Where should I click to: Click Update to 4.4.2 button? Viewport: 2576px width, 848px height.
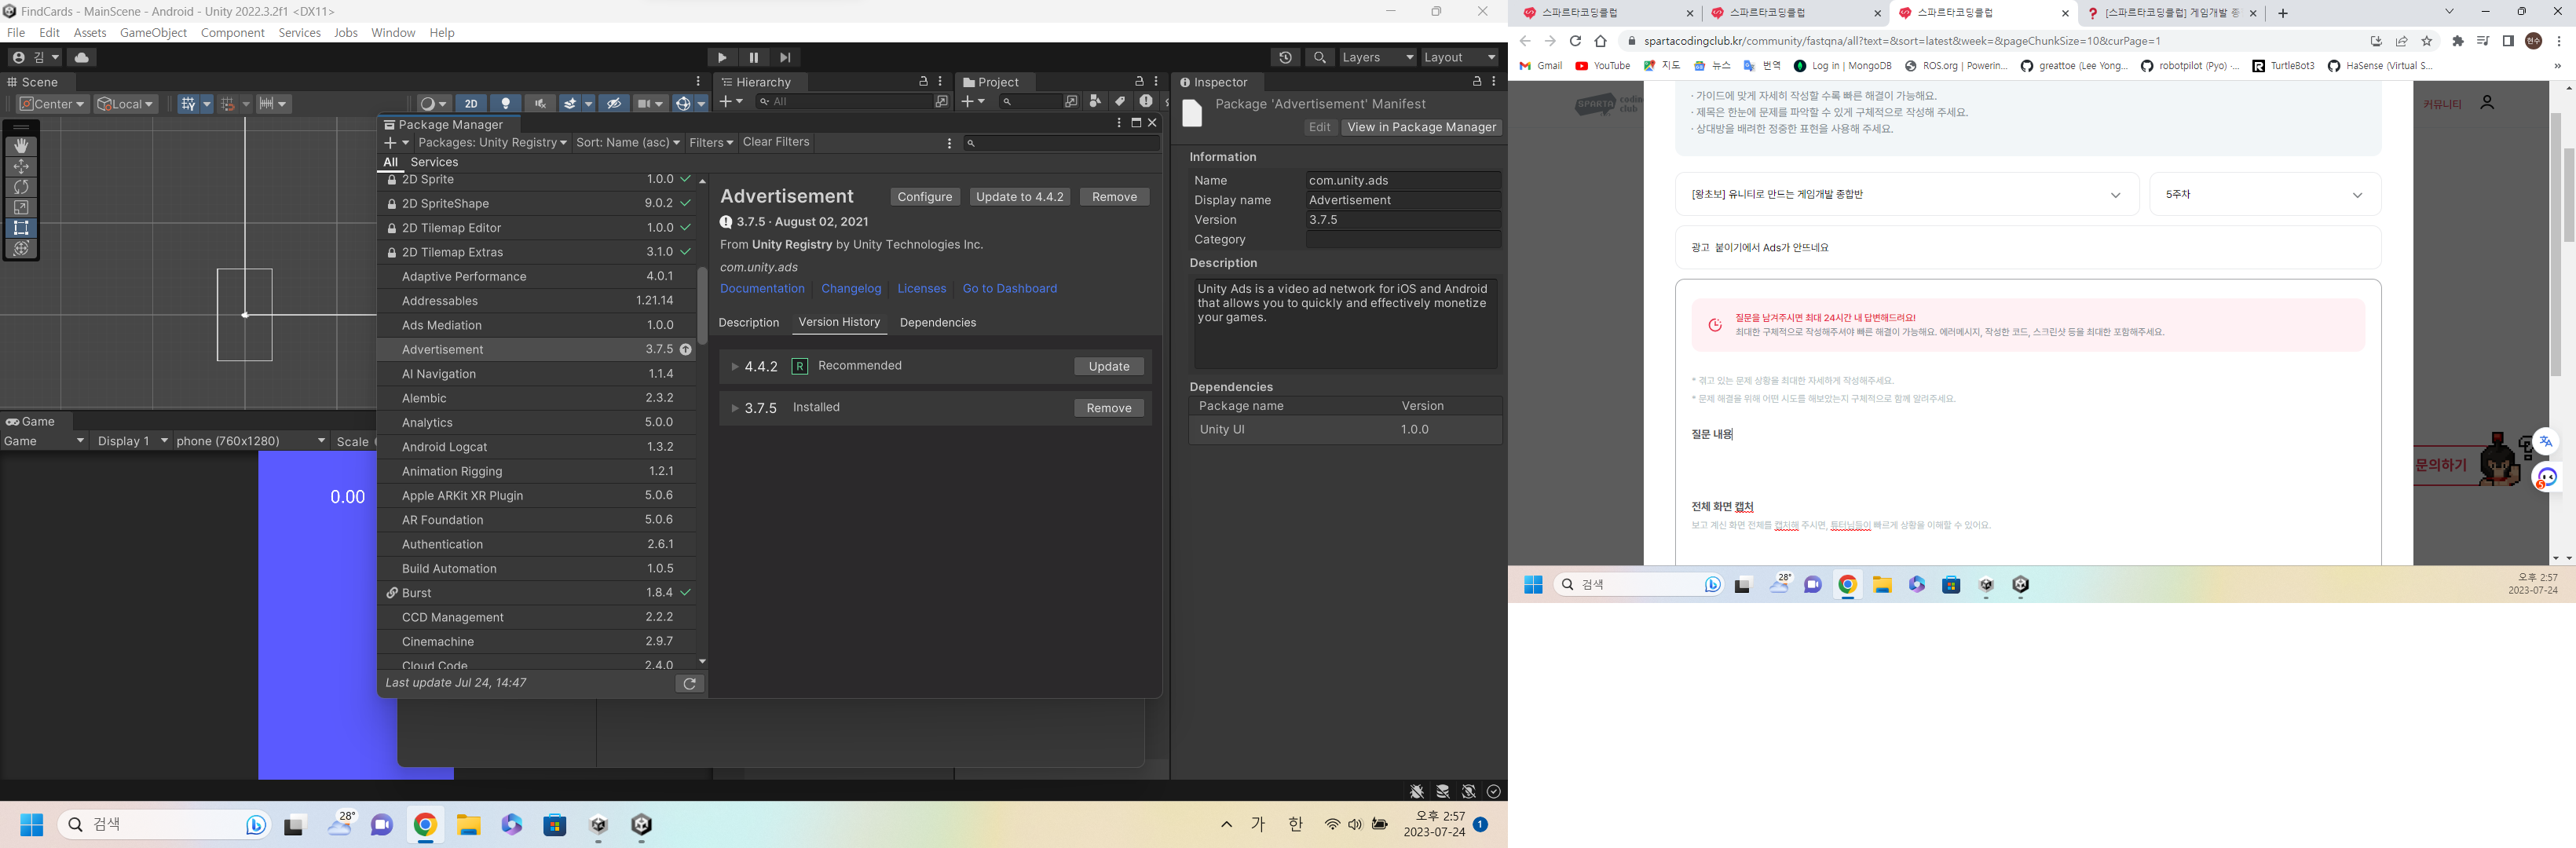[x=1019, y=197]
